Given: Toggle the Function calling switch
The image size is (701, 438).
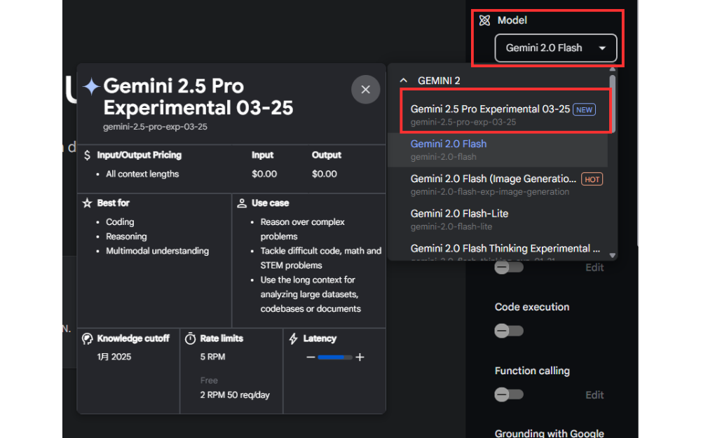Looking at the screenshot, I should tap(508, 395).
